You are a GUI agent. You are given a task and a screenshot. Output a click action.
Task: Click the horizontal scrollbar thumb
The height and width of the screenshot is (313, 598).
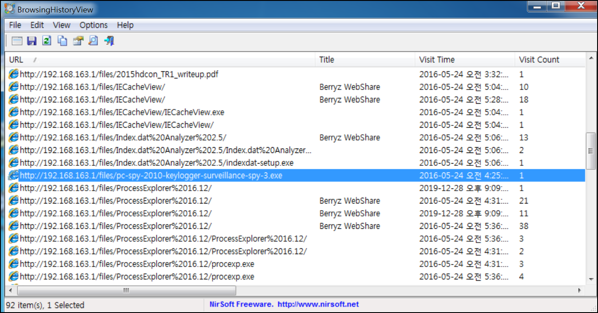coord(127,290)
